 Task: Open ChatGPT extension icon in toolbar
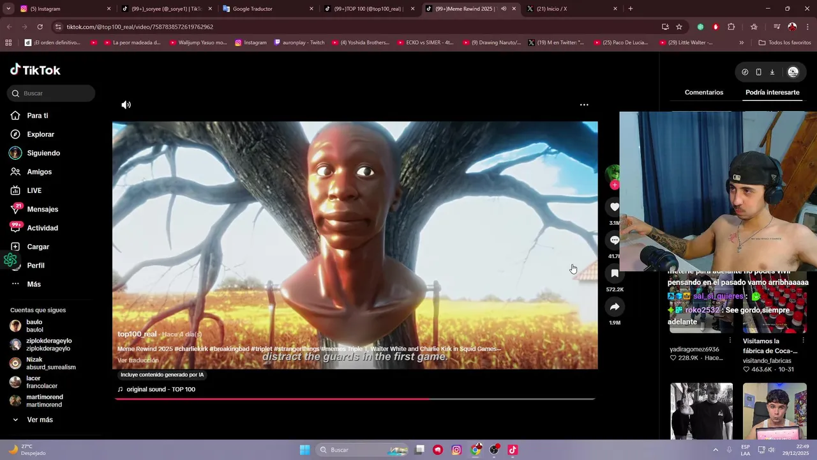point(700,27)
